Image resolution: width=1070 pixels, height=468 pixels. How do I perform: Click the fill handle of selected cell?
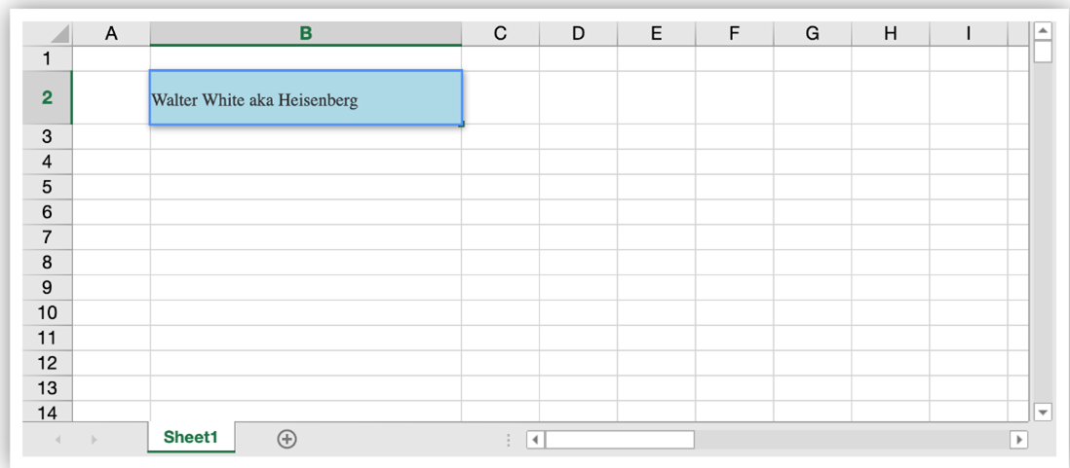coord(462,125)
